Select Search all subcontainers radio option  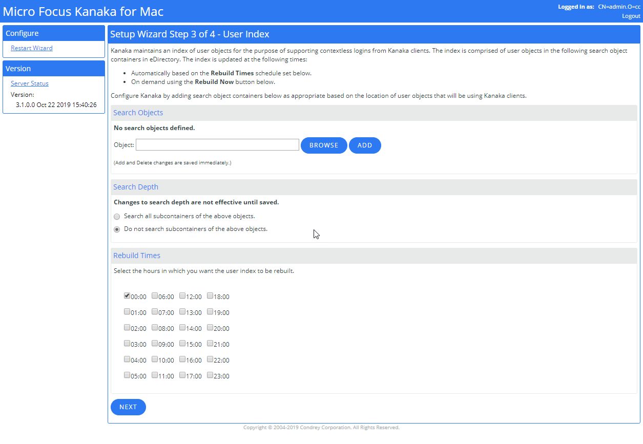(117, 217)
